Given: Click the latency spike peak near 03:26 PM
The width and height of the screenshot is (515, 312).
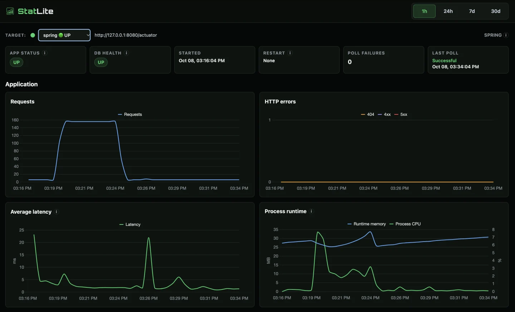Looking at the screenshot, I should (149, 238).
